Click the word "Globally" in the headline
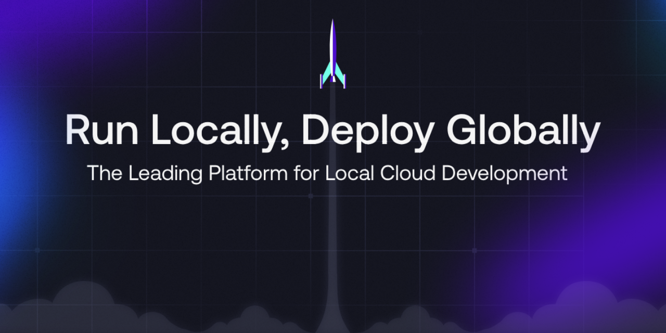The image size is (666, 333). pos(523,130)
